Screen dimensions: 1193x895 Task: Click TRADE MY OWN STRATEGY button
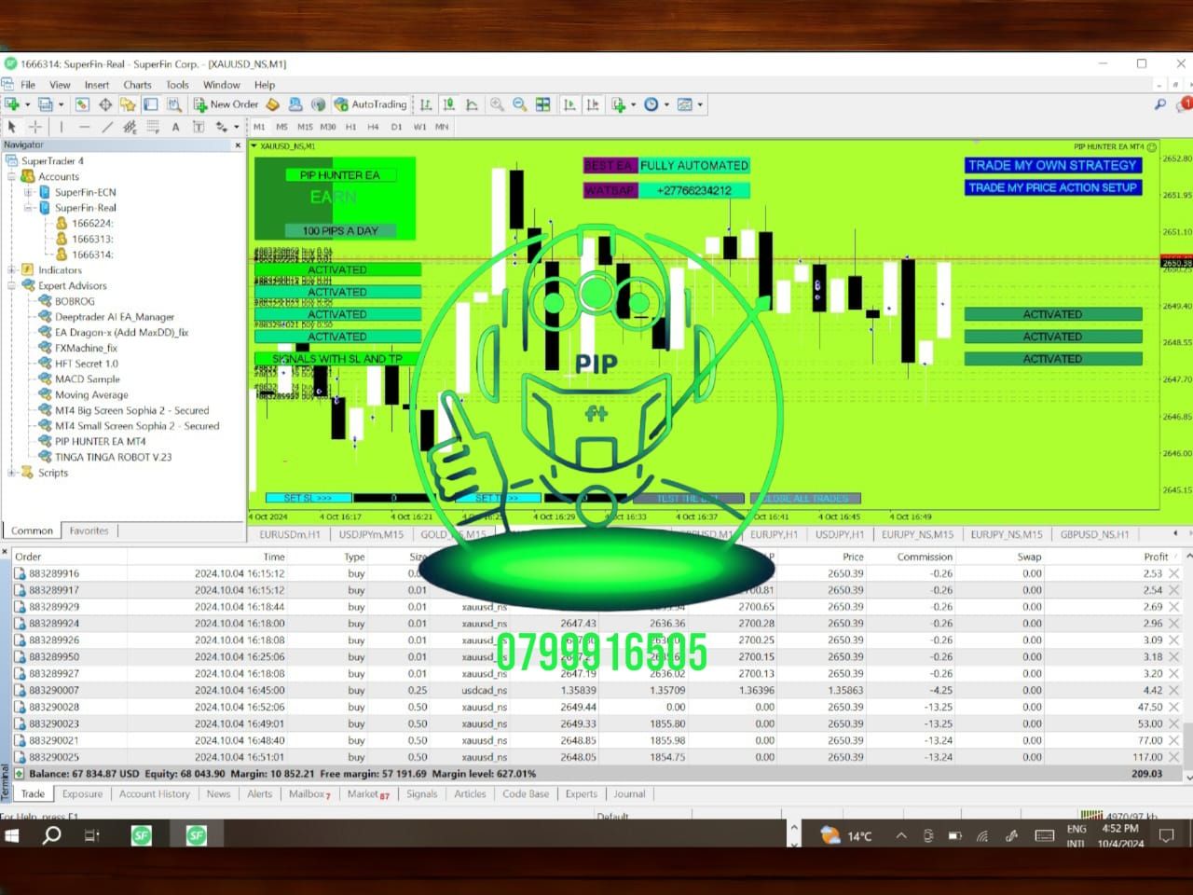click(1052, 165)
